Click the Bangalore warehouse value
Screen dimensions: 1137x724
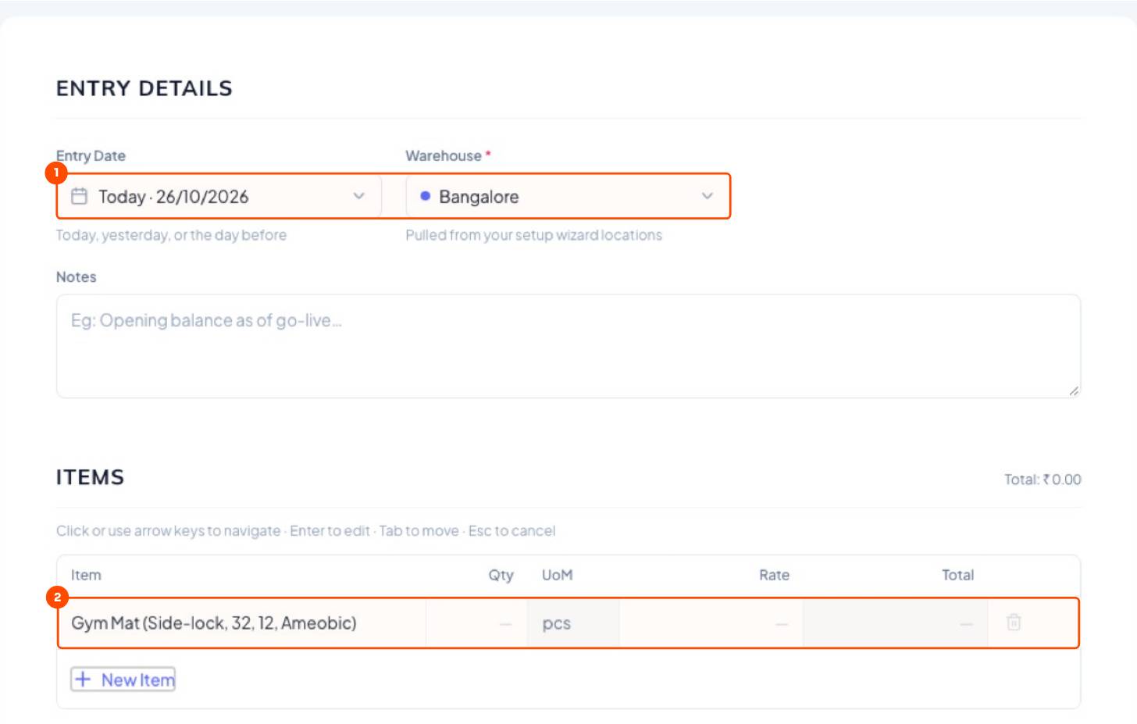479,197
